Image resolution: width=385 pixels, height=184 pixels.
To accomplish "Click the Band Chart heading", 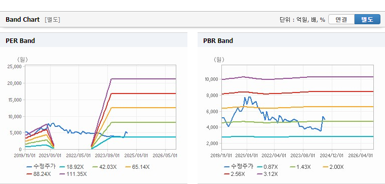I will click(x=23, y=20).
